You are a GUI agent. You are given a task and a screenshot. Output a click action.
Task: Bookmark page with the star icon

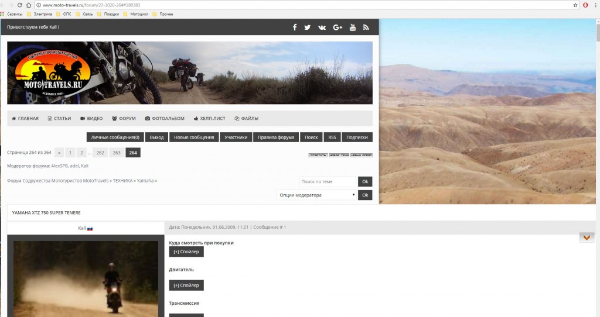[x=575, y=5]
